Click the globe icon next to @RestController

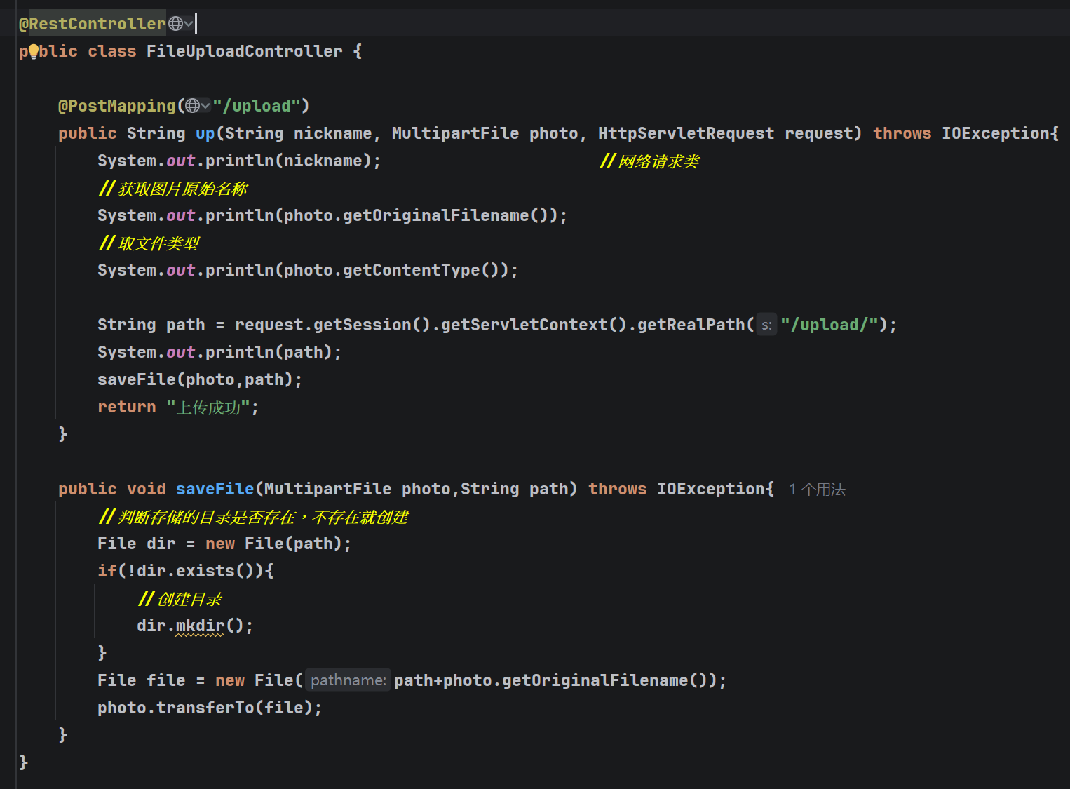[x=175, y=24]
